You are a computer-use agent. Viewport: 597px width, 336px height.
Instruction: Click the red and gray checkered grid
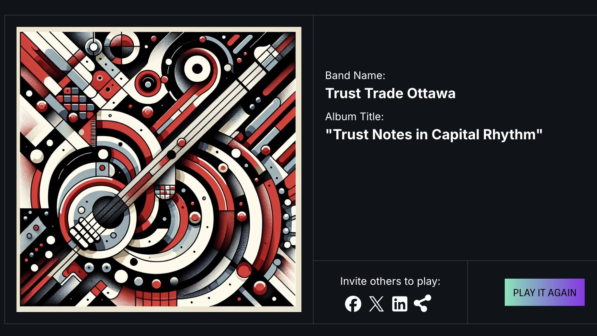pos(75,102)
